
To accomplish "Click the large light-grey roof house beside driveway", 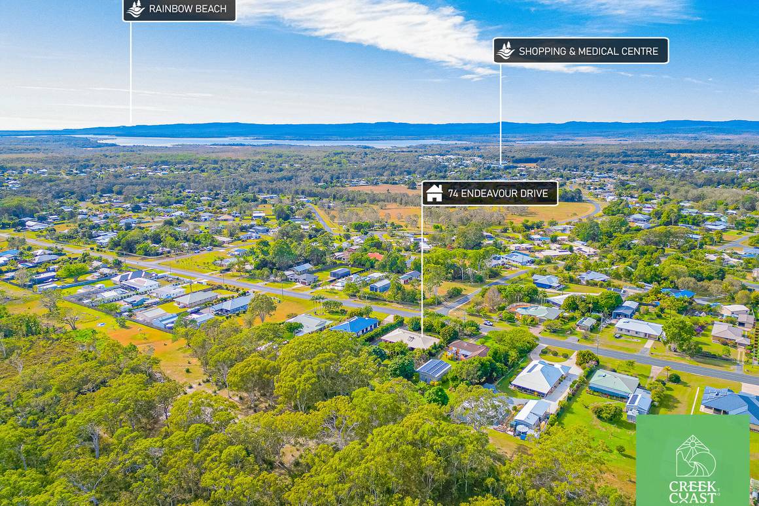I will 539,377.
